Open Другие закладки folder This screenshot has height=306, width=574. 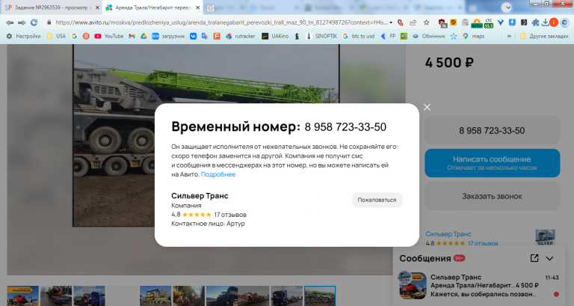coord(544,36)
